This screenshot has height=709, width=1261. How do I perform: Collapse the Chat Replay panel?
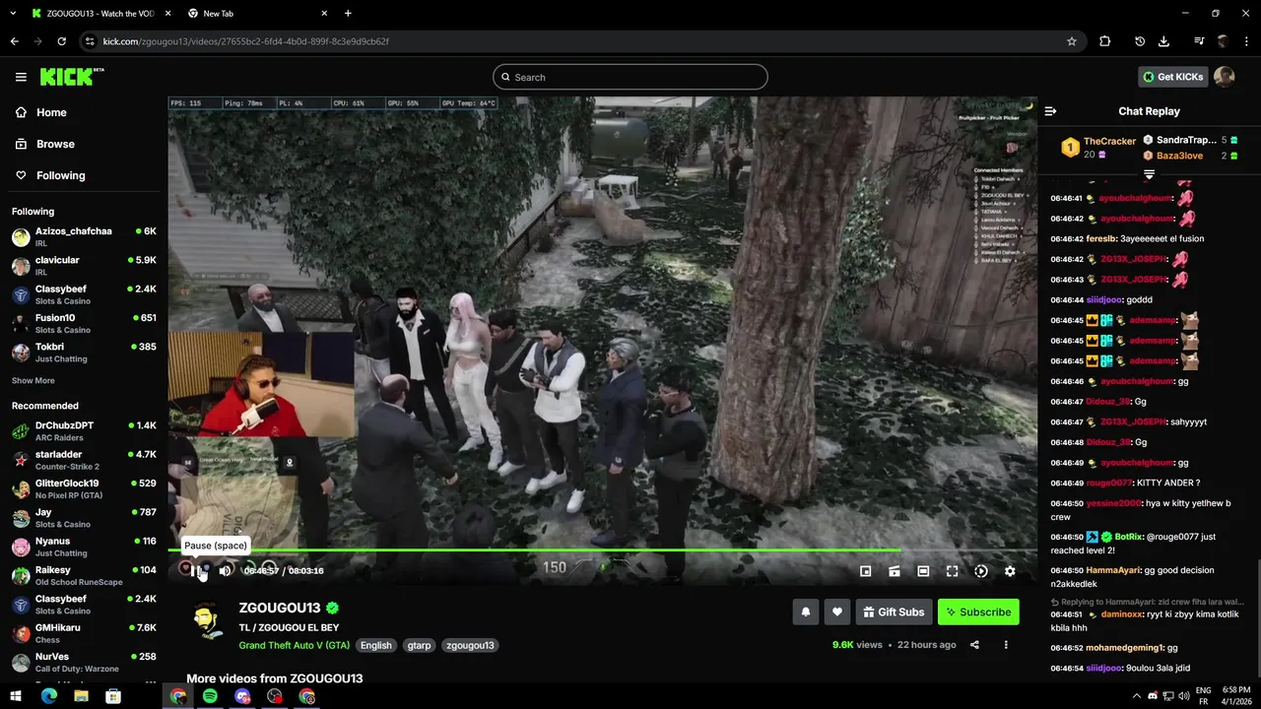(x=1050, y=111)
